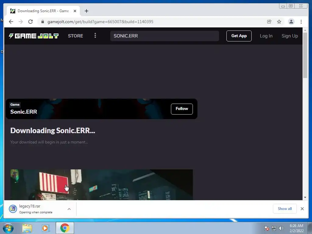Open Windows Explorer from the taskbar
Viewport: 312px width, 234px height.
click(27, 228)
